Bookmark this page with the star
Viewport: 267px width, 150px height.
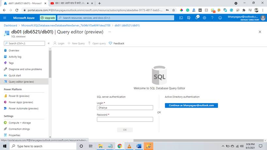pos(174,10)
